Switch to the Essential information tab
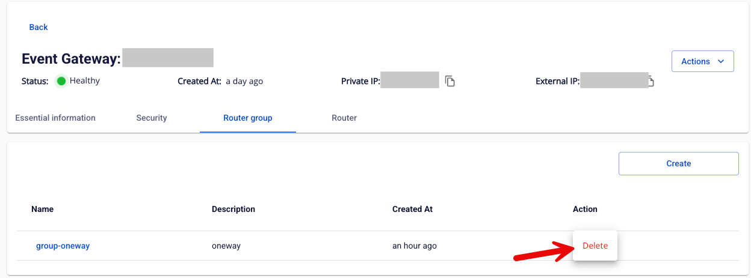The height and width of the screenshot is (278, 751). click(x=55, y=118)
